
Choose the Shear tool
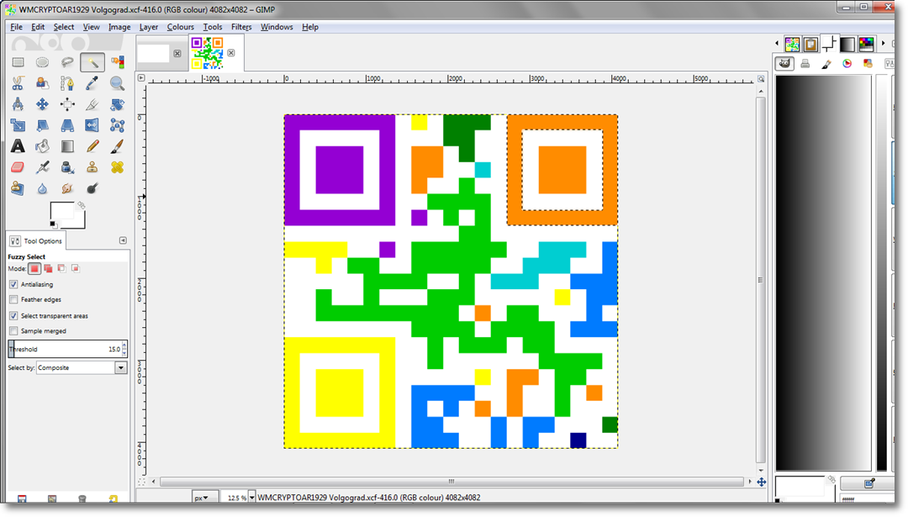42,125
